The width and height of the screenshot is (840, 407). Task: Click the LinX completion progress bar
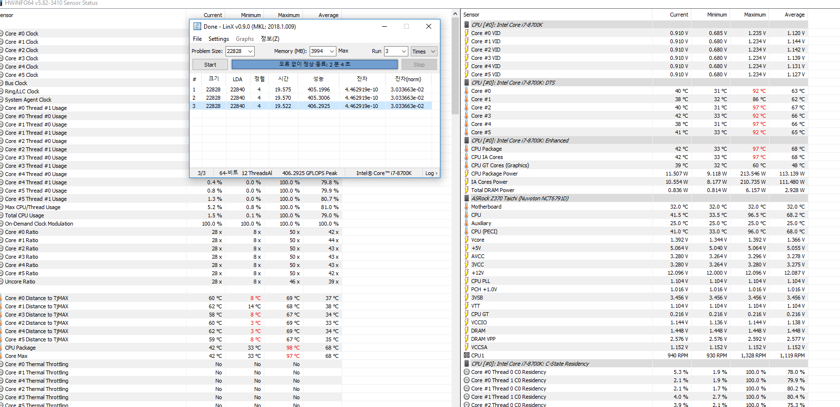(x=315, y=65)
